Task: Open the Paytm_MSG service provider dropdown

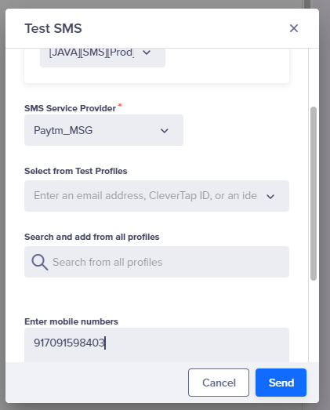Action: coord(103,130)
